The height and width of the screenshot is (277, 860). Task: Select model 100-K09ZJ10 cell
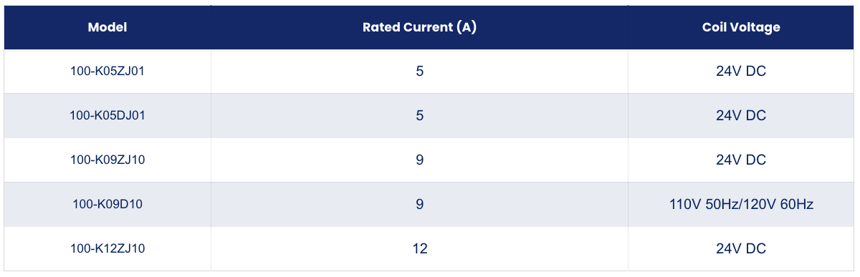(107, 160)
